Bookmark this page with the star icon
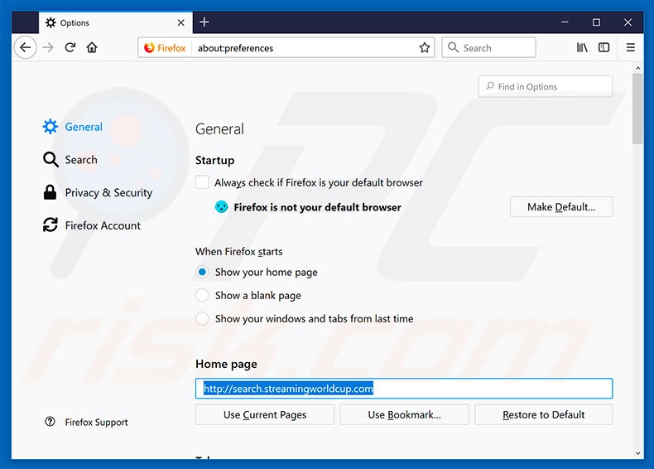The image size is (654, 469). click(425, 47)
